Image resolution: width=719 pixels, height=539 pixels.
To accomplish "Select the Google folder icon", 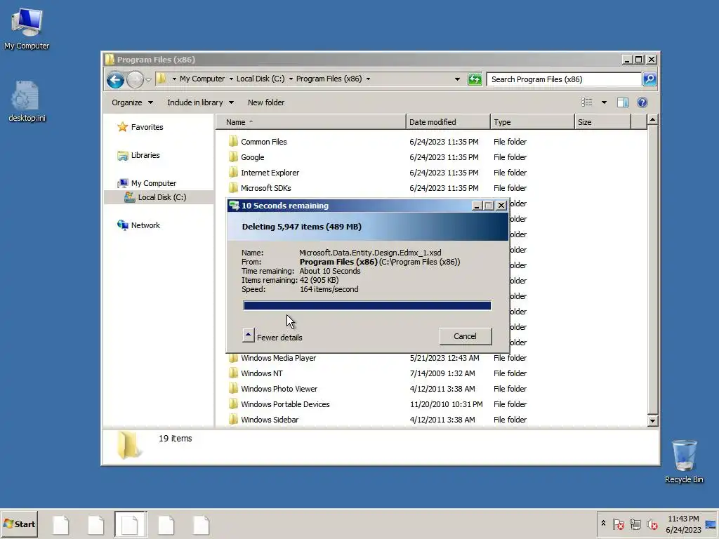I will coord(233,157).
